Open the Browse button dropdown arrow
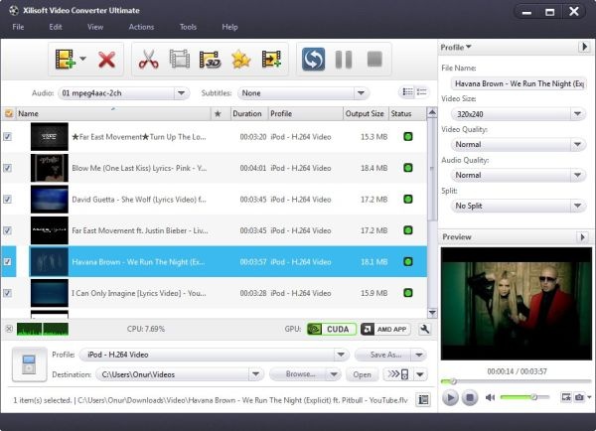This screenshot has height=431, width=596. tap(334, 374)
